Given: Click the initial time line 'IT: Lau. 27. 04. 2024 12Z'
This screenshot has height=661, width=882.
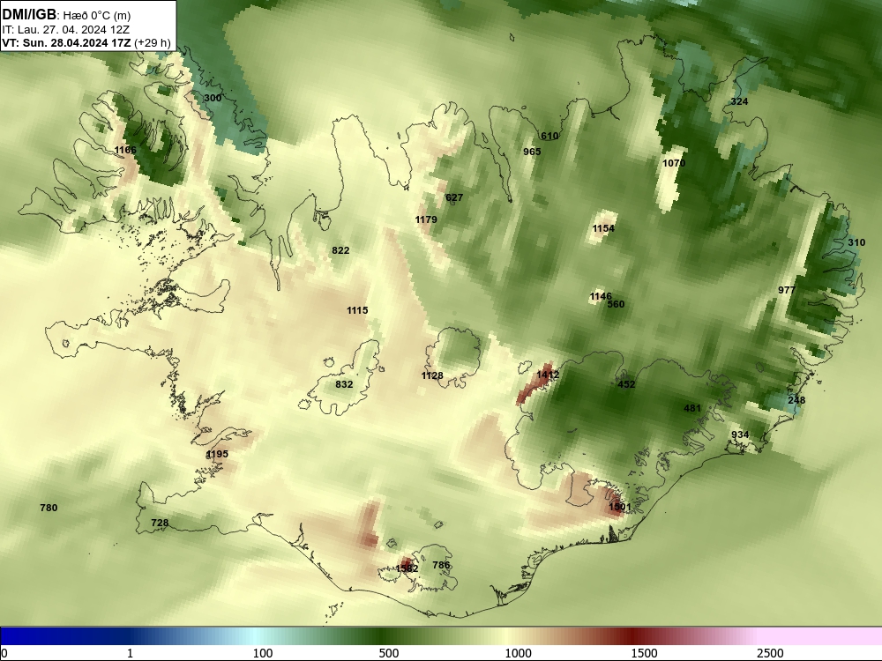Looking at the screenshot, I should [66, 29].
